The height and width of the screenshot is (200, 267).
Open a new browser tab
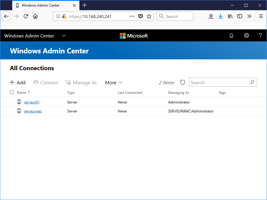(85, 5)
